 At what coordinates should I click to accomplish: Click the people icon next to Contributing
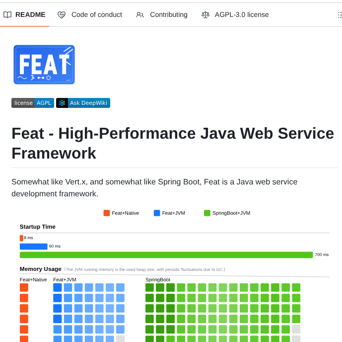[140, 15]
